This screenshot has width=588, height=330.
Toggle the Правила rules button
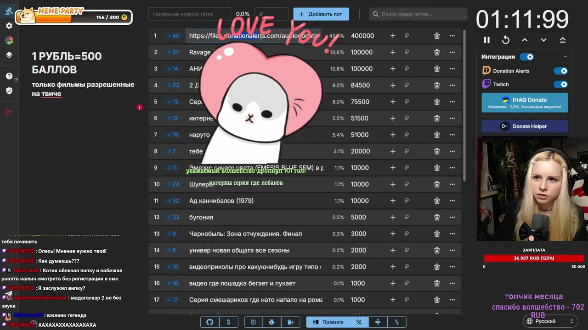(328, 322)
